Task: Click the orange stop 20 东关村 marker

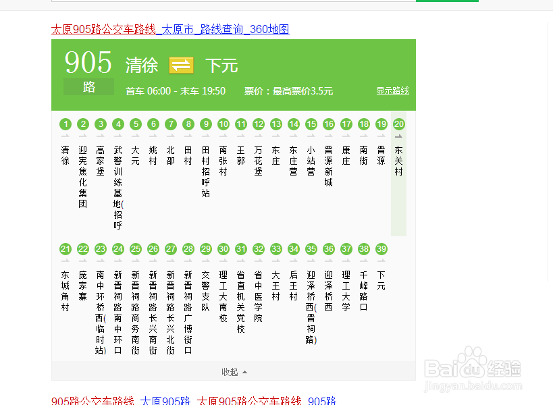Action: [398, 124]
